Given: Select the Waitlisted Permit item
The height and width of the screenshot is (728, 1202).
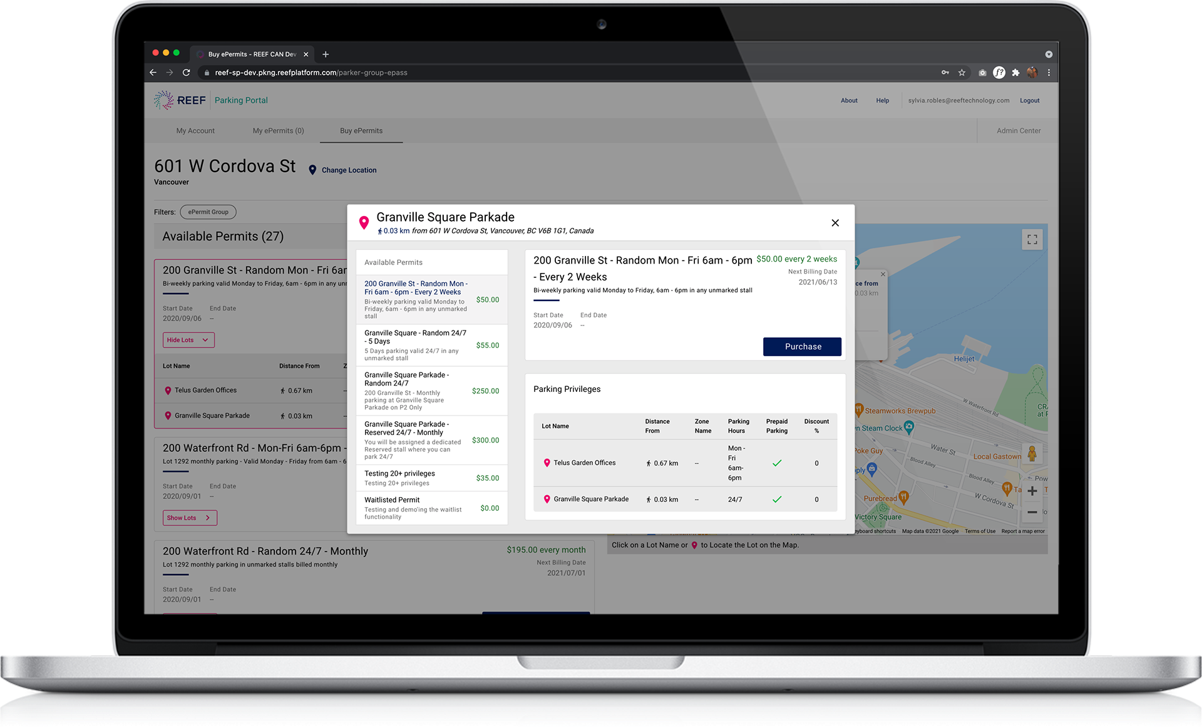Looking at the screenshot, I should [431, 508].
